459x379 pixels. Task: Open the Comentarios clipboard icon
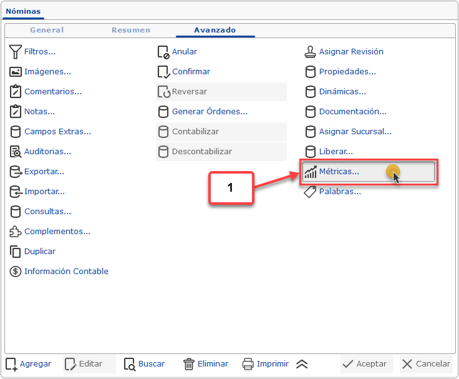[15, 91]
